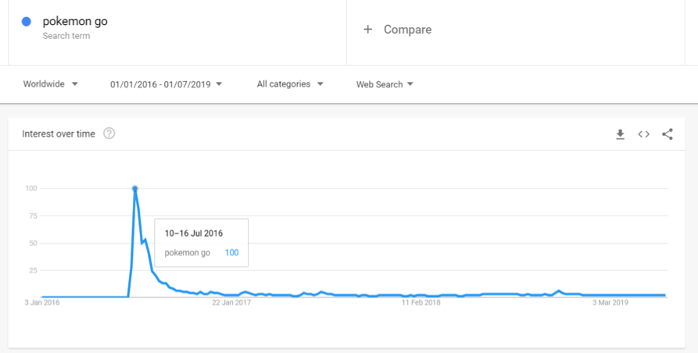Viewport: 698px width, 353px height.
Task: Click the 22 Jan 2017 axis label
Action: (x=231, y=302)
